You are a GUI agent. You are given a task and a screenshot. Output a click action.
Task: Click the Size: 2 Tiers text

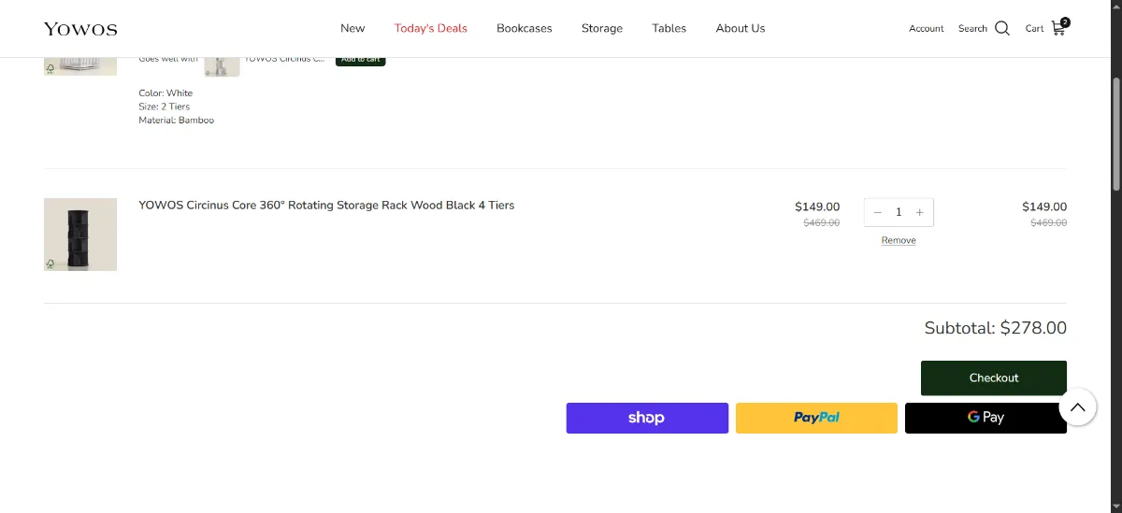[165, 107]
